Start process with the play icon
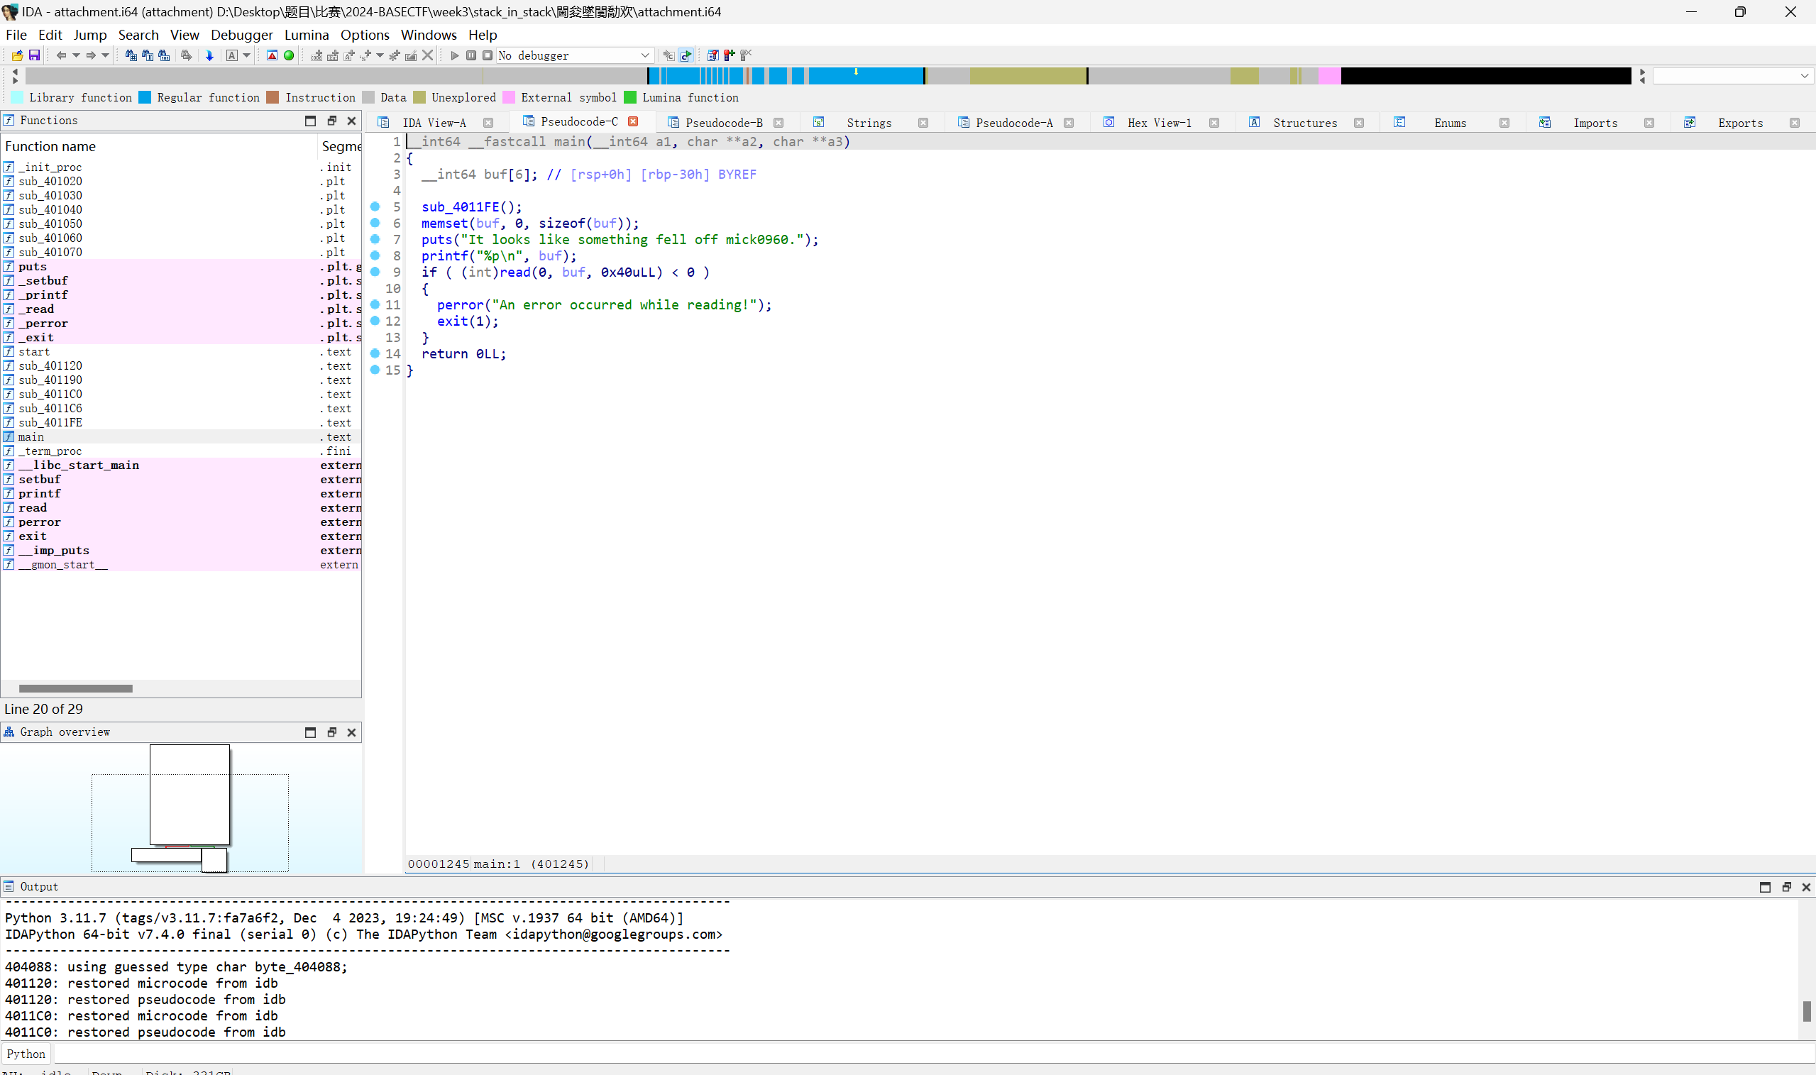 coord(455,55)
